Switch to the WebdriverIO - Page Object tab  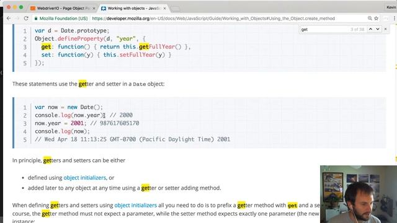(x=63, y=8)
